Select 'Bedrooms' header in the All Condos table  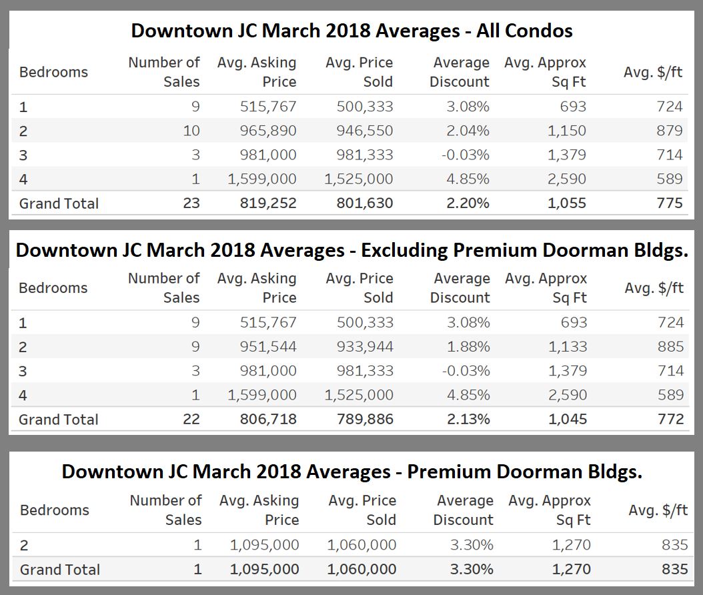point(54,72)
